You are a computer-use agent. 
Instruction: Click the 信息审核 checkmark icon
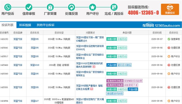point(29,7)
